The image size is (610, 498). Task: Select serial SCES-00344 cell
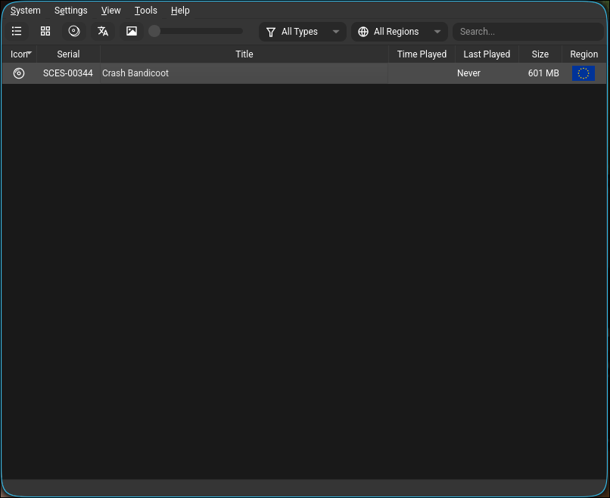[x=68, y=73]
